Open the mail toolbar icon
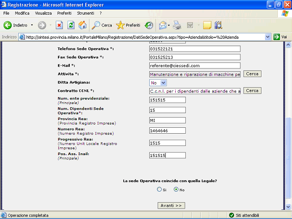This screenshot has height=219, width=292. (x=162, y=25)
